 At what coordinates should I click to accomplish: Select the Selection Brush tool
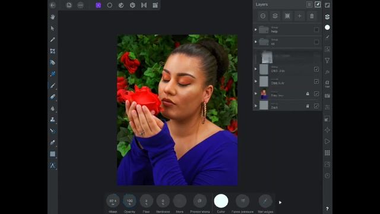pyautogui.click(x=53, y=62)
